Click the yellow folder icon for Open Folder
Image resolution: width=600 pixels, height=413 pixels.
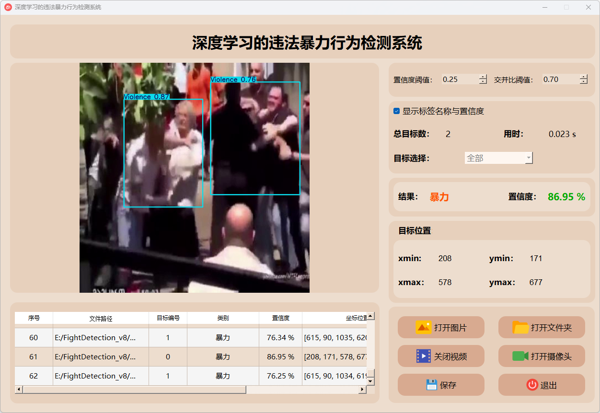pyautogui.click(x=520, y=328)
